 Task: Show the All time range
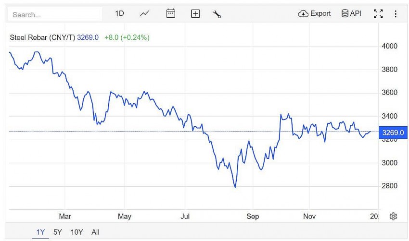(95, 232)
